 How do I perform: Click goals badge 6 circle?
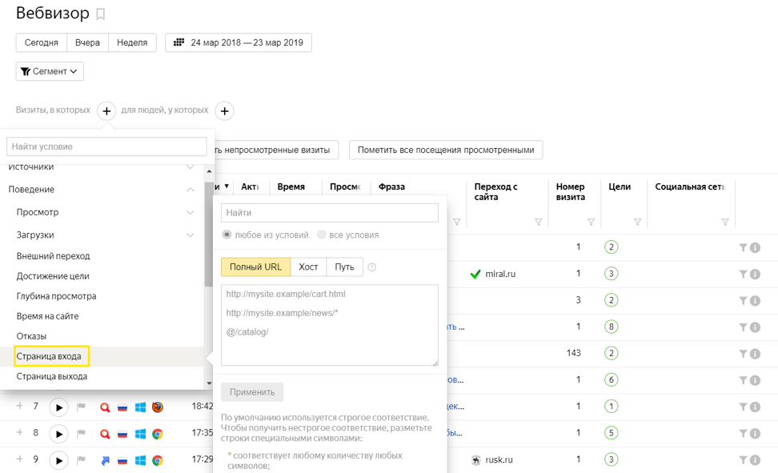point(612,379)
